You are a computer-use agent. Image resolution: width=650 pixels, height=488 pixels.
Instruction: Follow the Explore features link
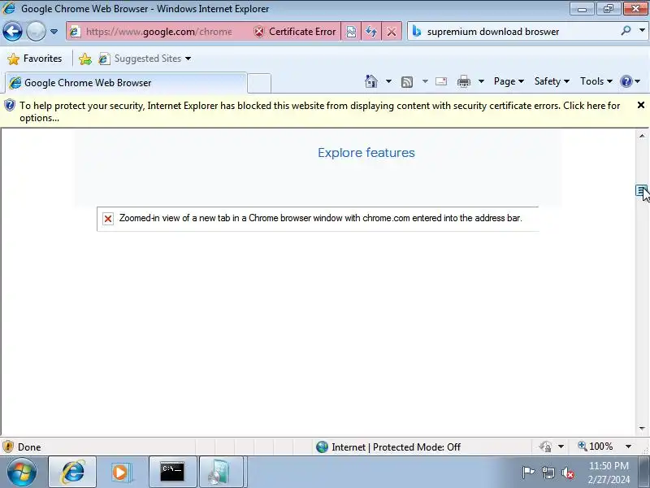pyautogui.click(x=366, y=153)
